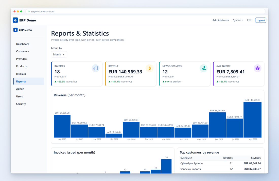279x181 pixels.
Task: Click the invoices-issued bar labeled 18
Action: click(166, 166)
